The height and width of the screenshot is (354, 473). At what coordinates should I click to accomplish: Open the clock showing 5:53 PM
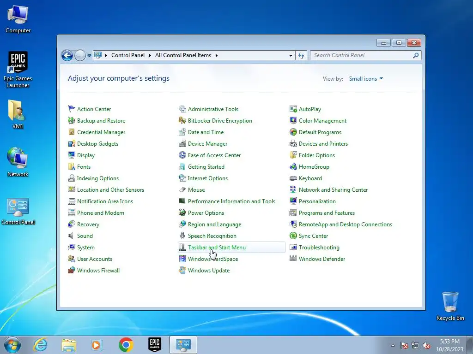click(449, 345)
